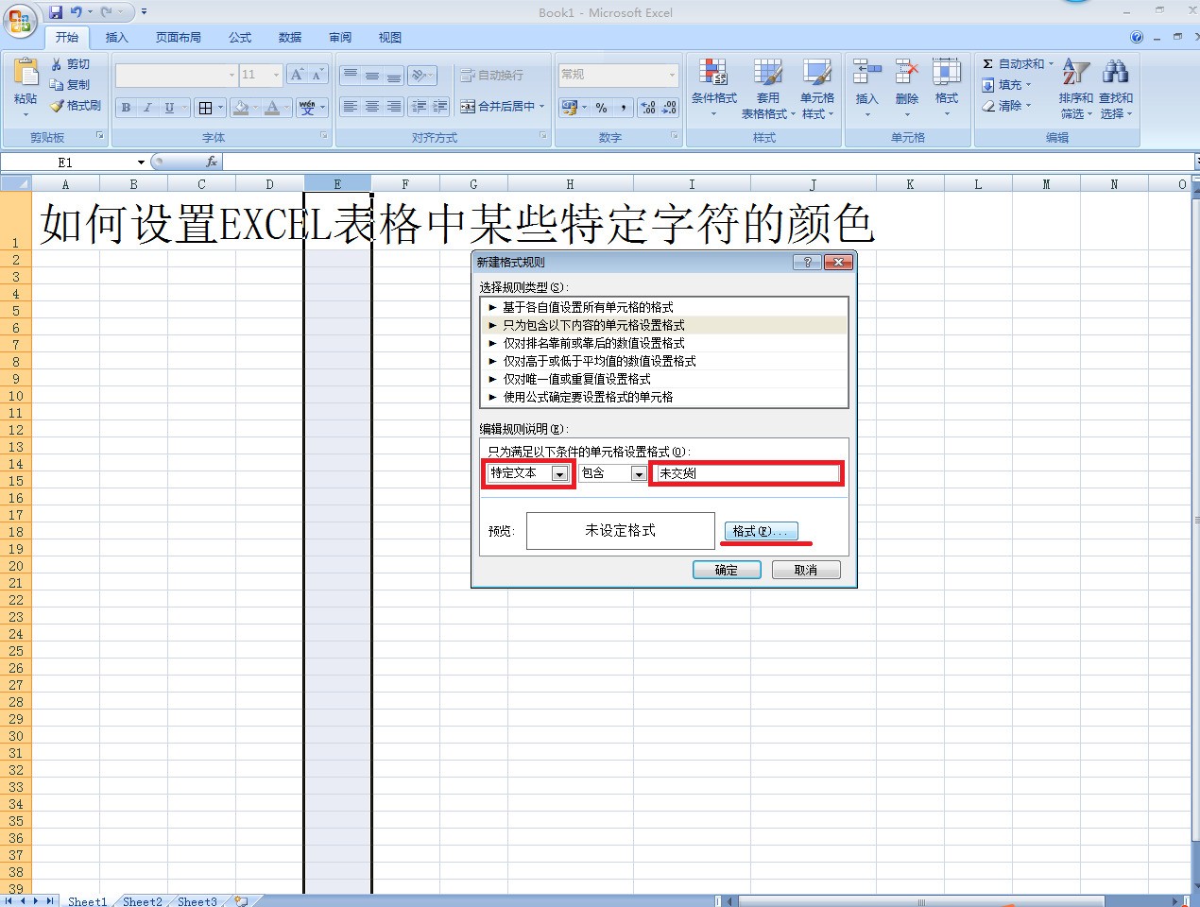Click the decrease indent icon
Viewport: 1200px width, 907px height.
(x=419, y=107)
